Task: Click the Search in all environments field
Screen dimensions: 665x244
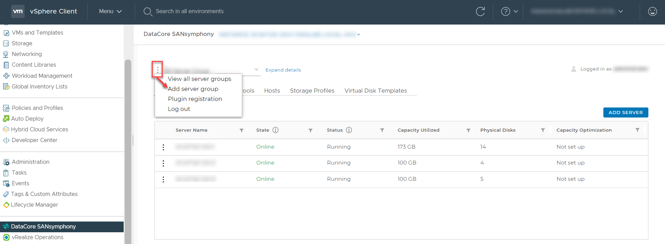Action: (189, 11)
